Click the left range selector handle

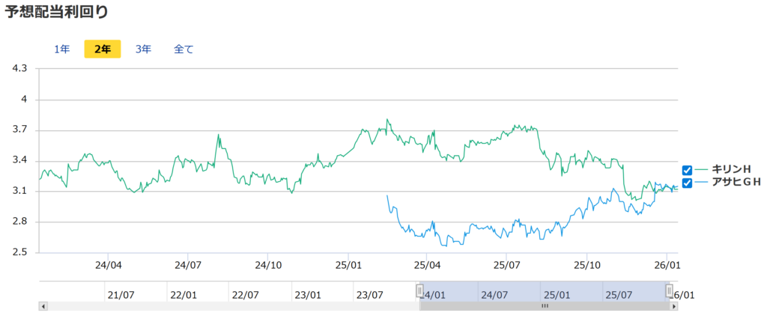(x=419, y=291)
